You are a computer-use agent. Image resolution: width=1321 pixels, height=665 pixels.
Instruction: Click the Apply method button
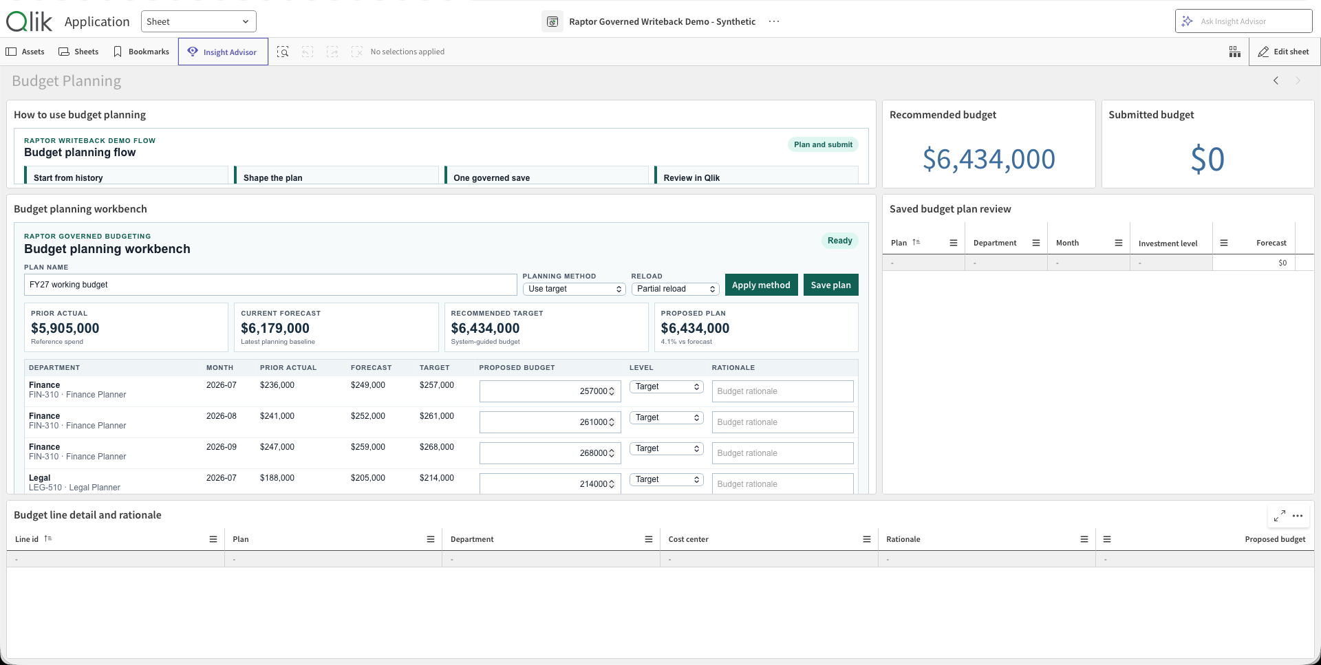(761, 285)
